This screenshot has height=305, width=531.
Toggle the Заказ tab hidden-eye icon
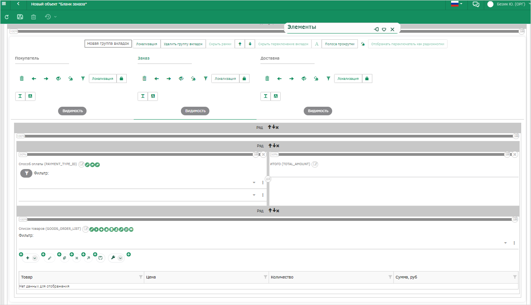181,79
